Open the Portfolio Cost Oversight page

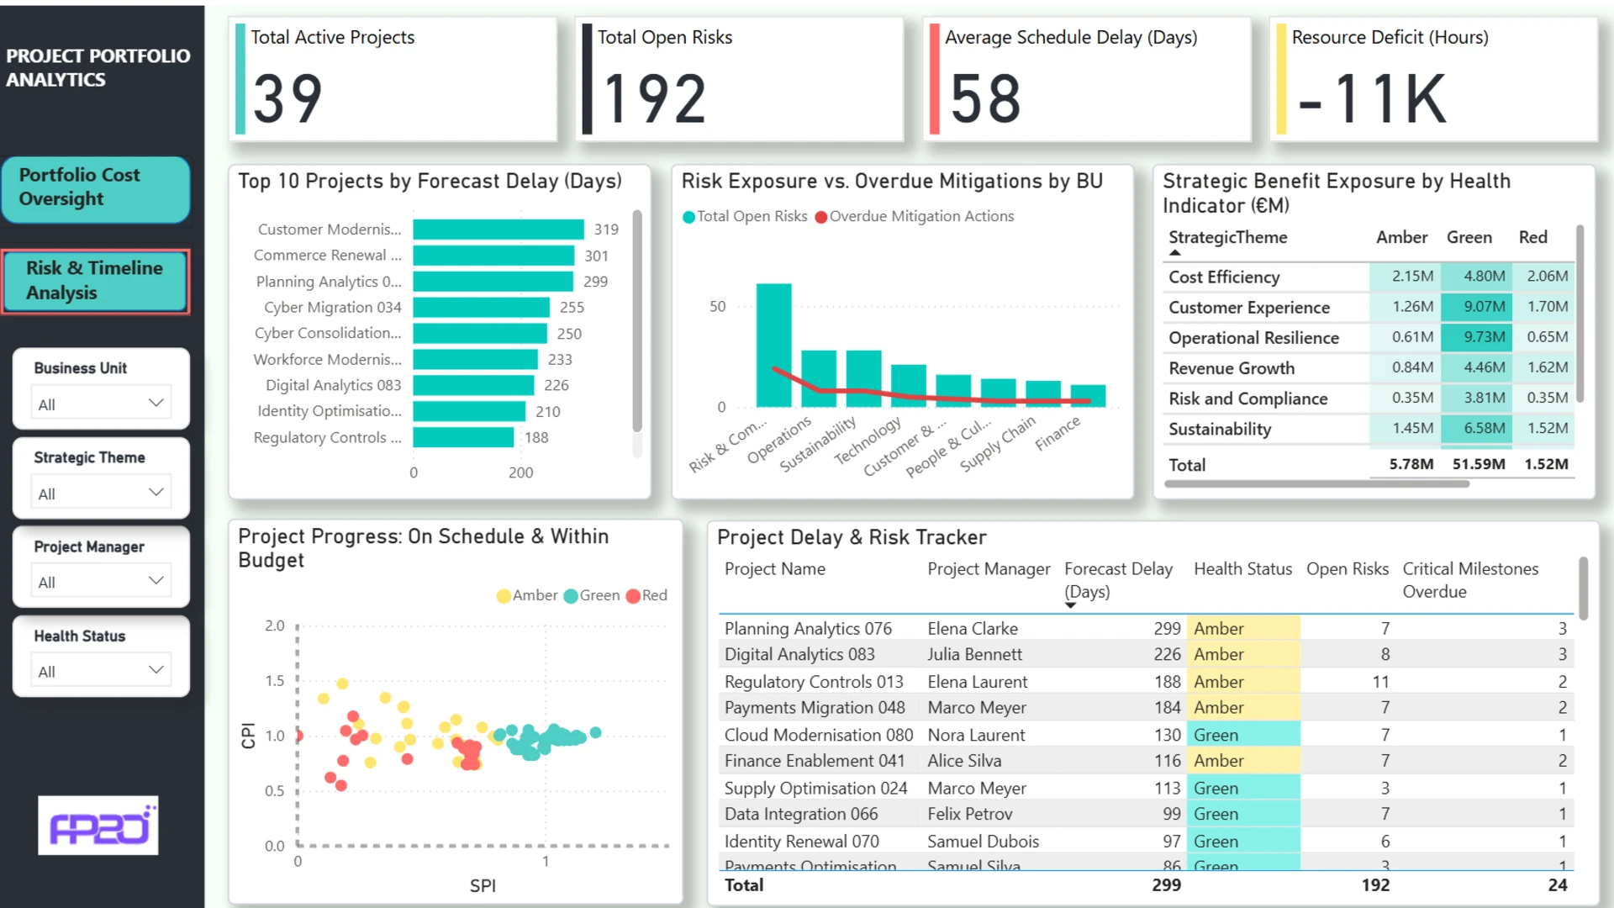pyautogui.click(x=96, y=188)
